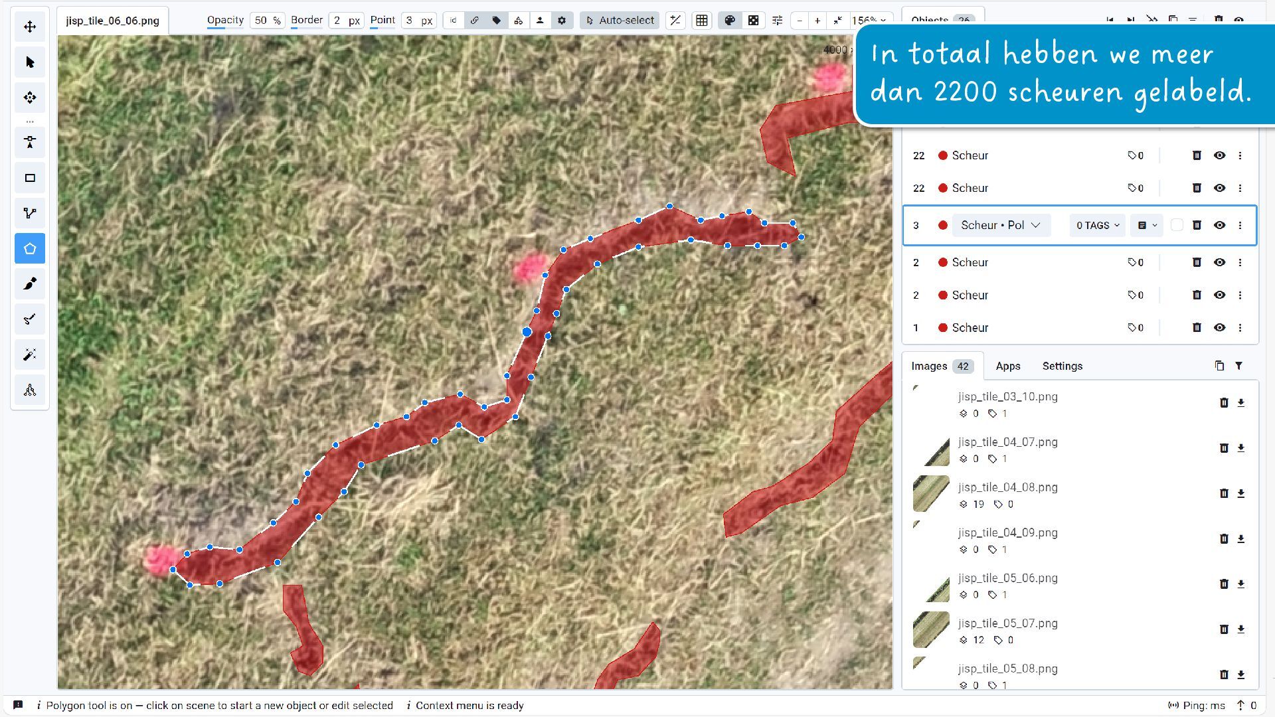Activate the Polyline tool
1275x717 pixels.
(30, 213)
